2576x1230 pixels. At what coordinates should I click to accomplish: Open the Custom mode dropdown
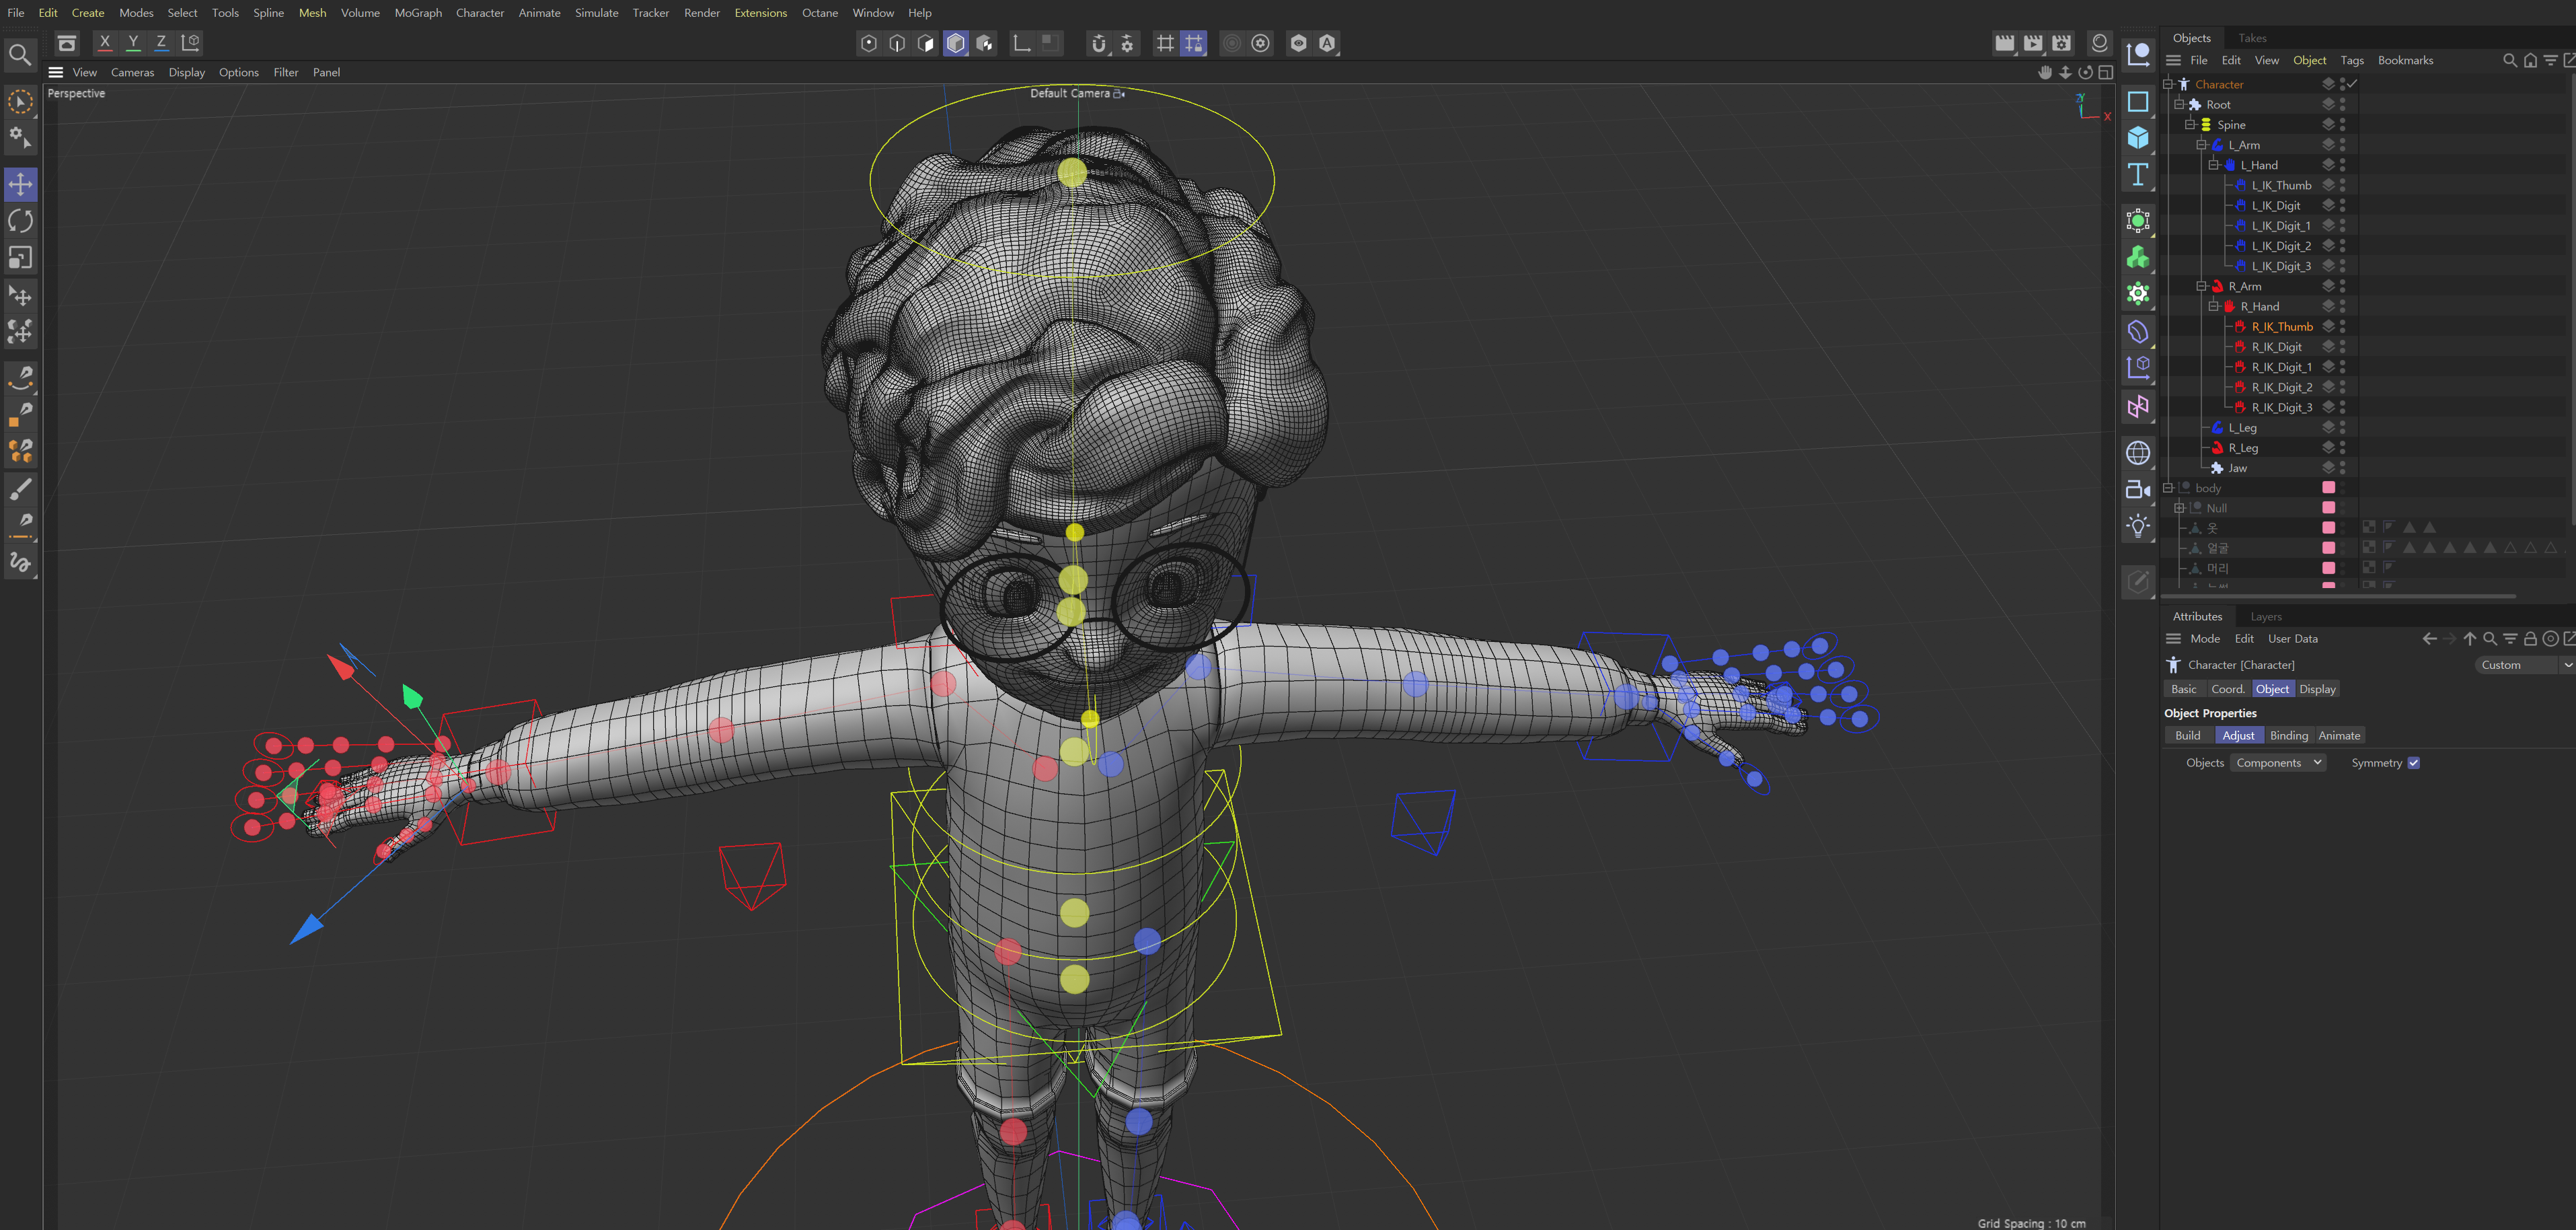[x=2525, y=665]
